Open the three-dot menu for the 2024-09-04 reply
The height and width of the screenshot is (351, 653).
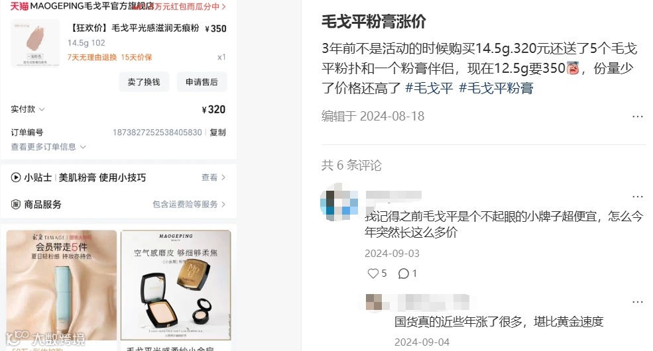click(x=638, y=303)
